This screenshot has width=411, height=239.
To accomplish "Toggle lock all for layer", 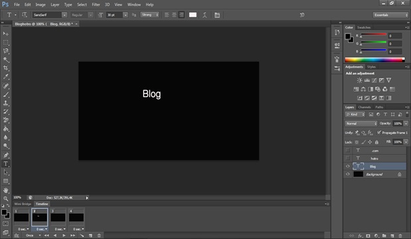I will tap(376, 142).
